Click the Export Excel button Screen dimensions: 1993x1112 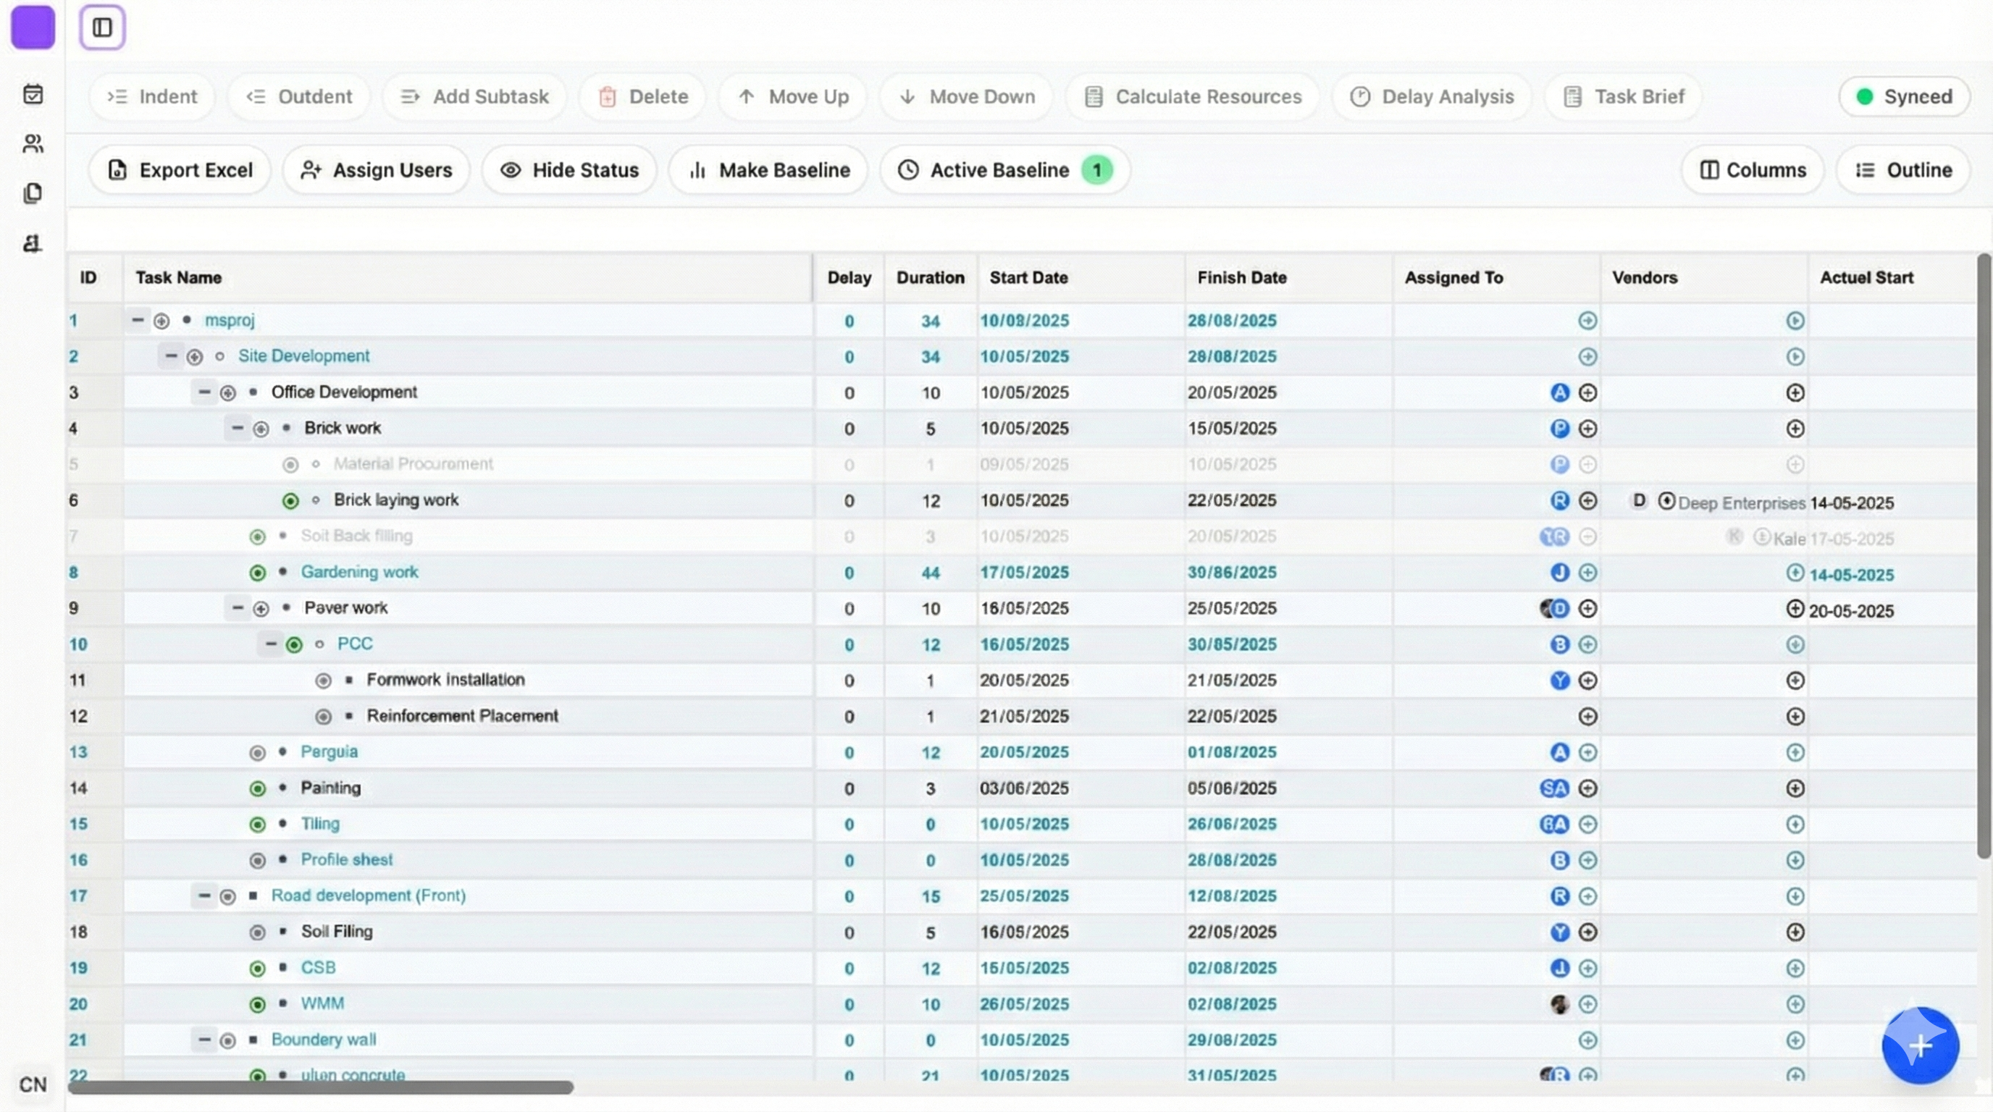coord(180,170)
